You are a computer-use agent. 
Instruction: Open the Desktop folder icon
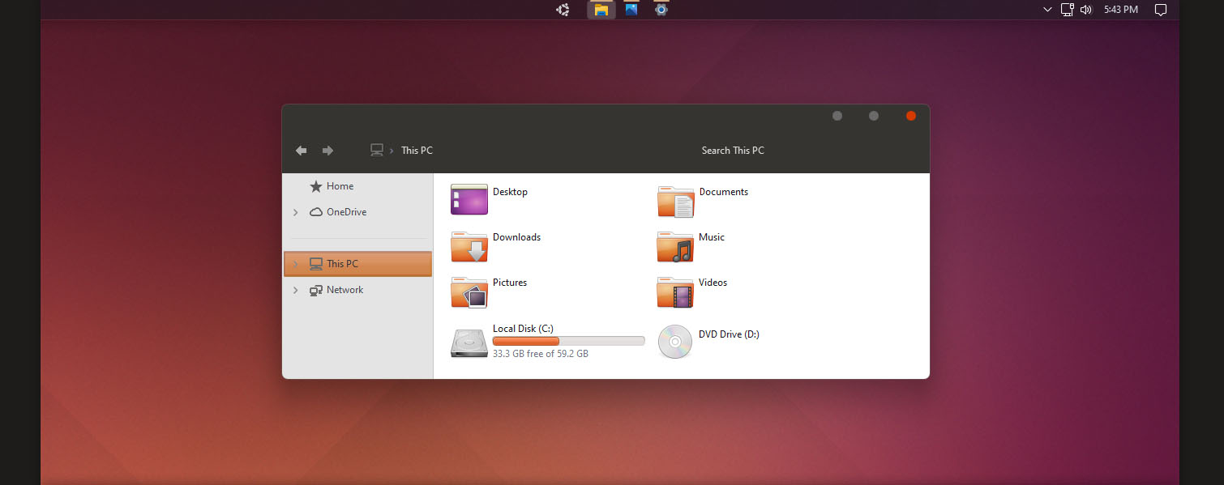[x=469, y=198]
